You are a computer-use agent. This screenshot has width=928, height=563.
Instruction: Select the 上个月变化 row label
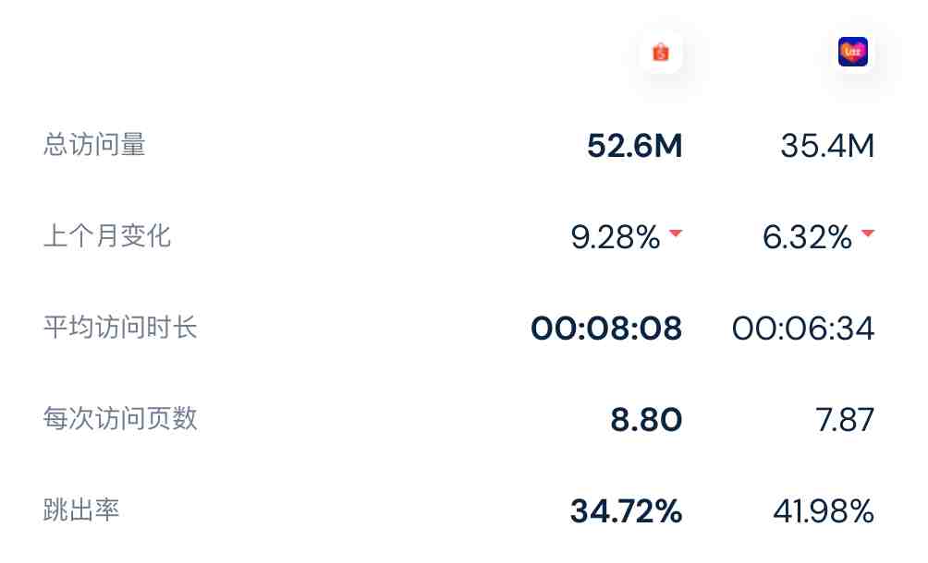coord(107,235)
